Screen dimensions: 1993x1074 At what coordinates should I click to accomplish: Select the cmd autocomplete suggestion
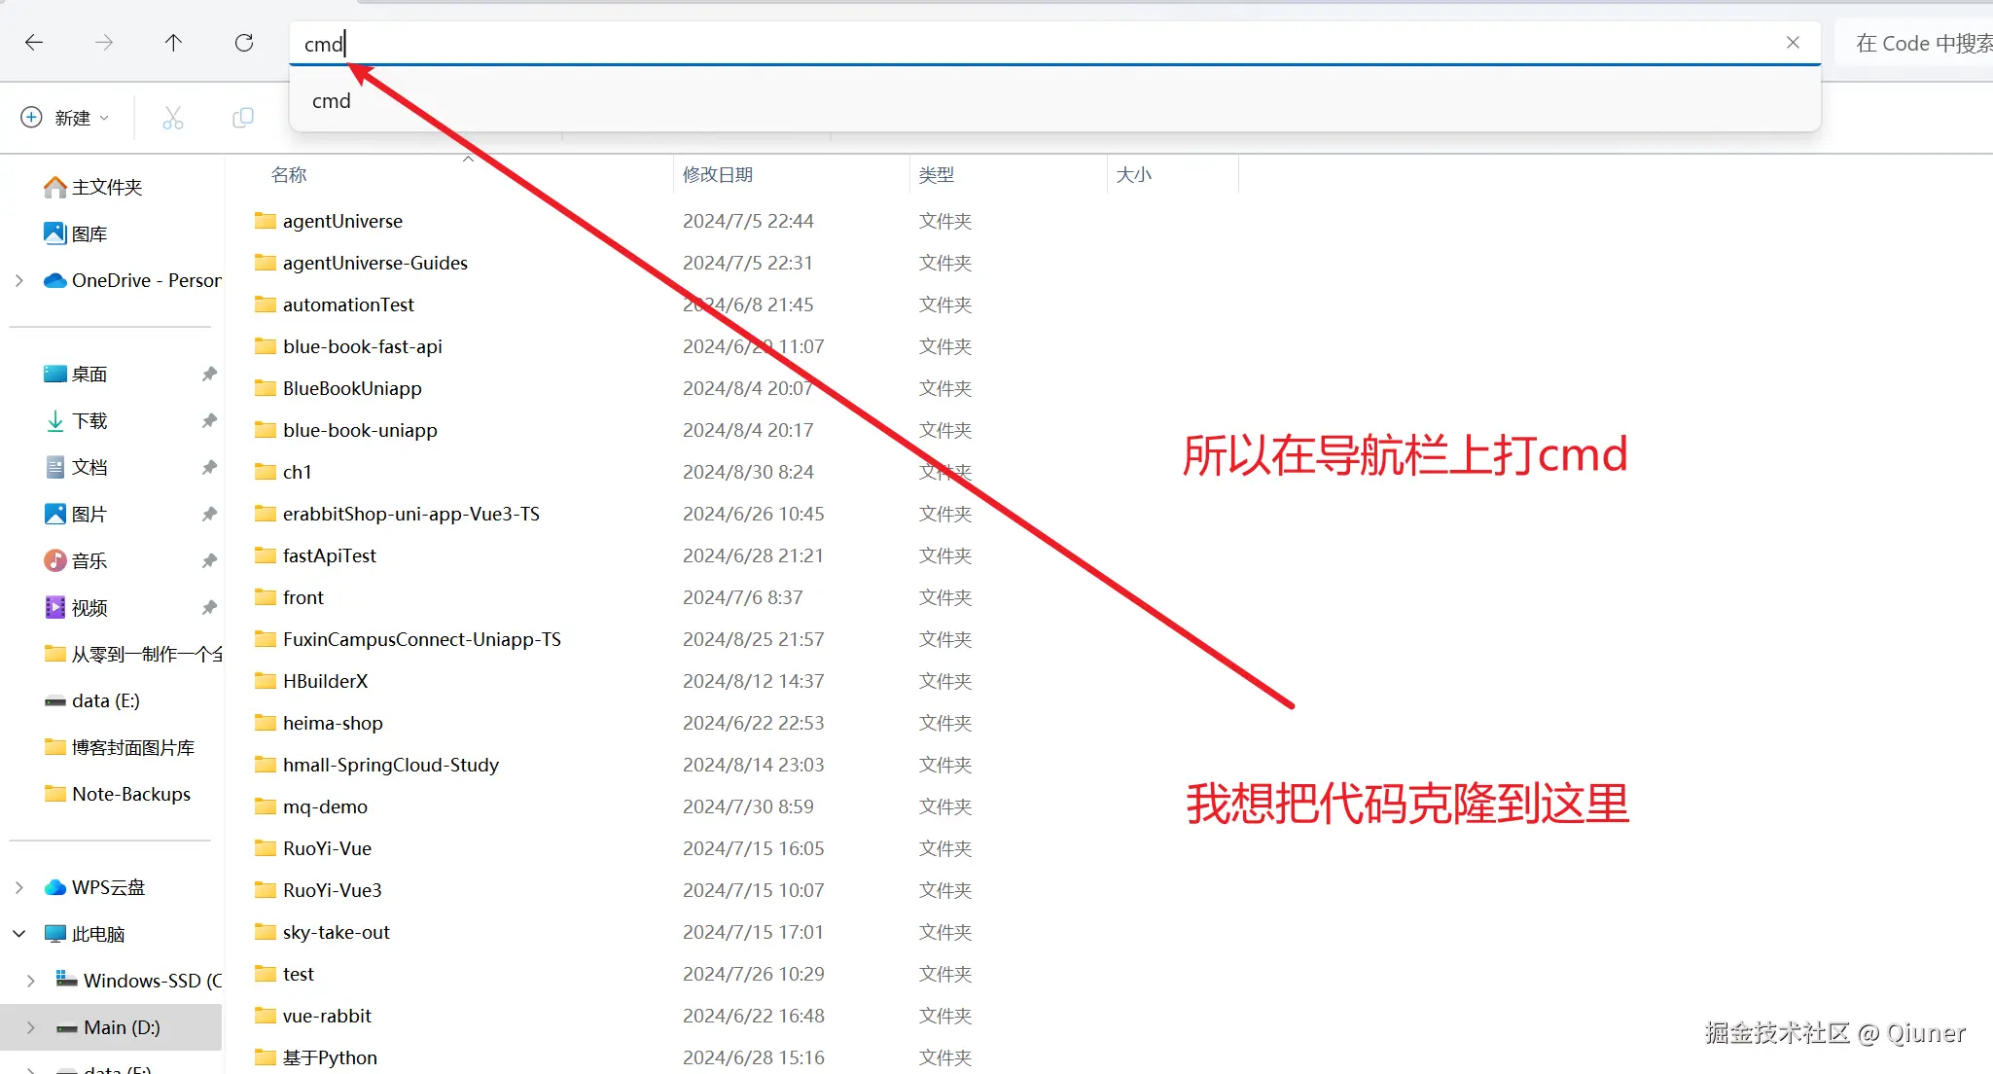[332, 101]
